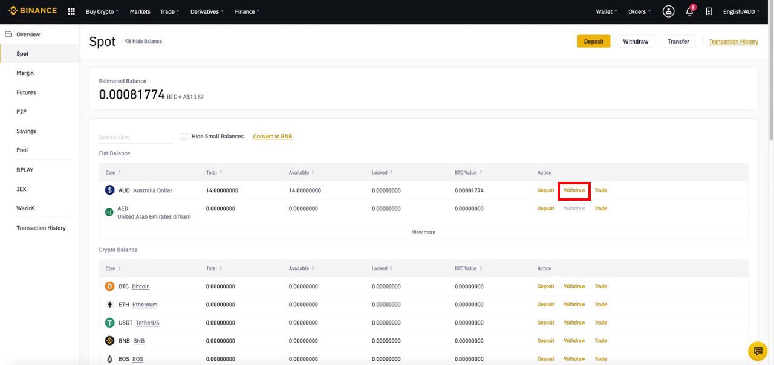Click the Overview wallet card icon
The image size is (774, 365).
pos(8,34)
